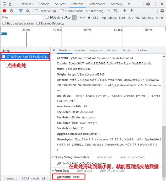166x181 pixels.
Task: Switch to the Console tab
Action: click(x=44, y=4)
